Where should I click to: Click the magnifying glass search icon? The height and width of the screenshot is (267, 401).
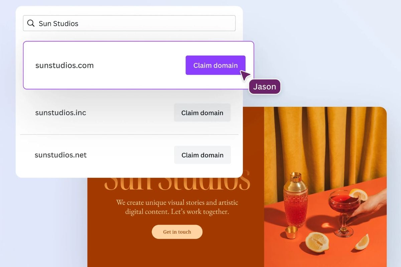point(31,23)
